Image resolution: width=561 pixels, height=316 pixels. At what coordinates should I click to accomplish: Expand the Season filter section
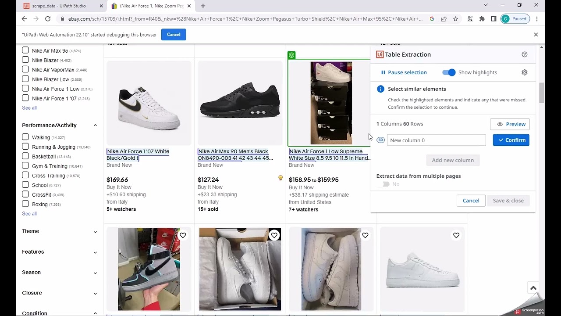[x=95, y=273]
